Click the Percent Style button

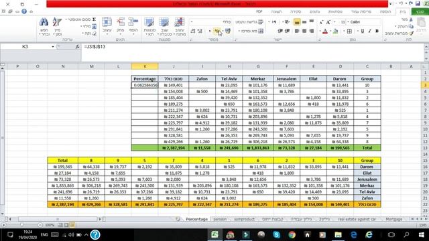(217, 31)
